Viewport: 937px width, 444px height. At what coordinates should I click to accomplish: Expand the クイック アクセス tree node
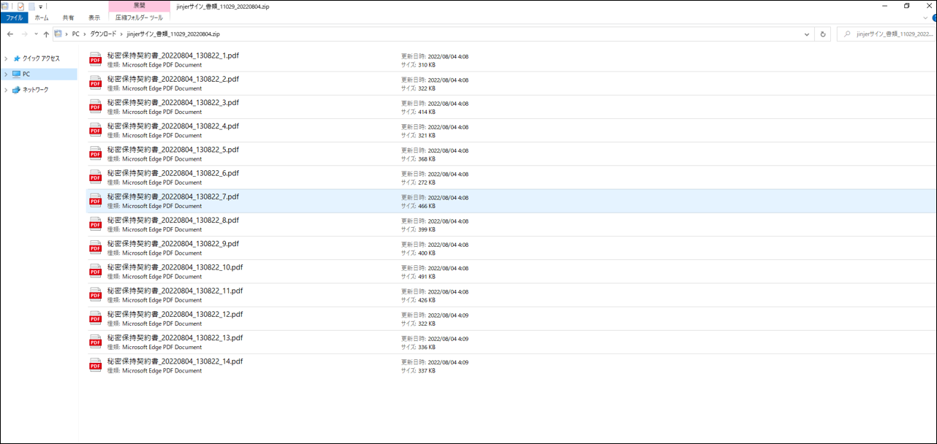point(7,58)
